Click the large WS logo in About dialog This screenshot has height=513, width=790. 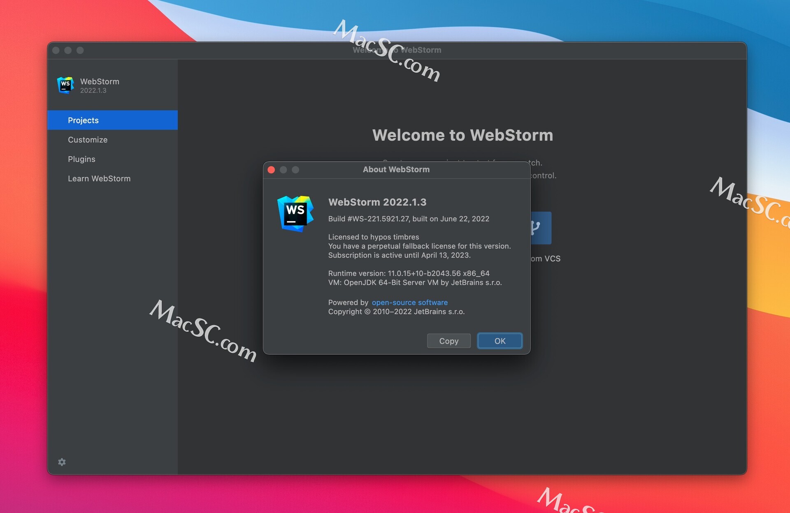(x=295, y=214)
